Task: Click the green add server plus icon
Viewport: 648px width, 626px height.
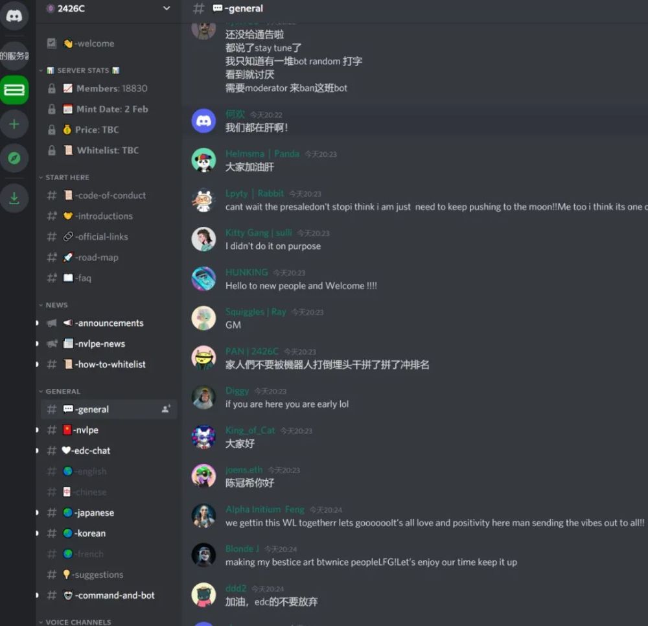Action: pos(14,124)
